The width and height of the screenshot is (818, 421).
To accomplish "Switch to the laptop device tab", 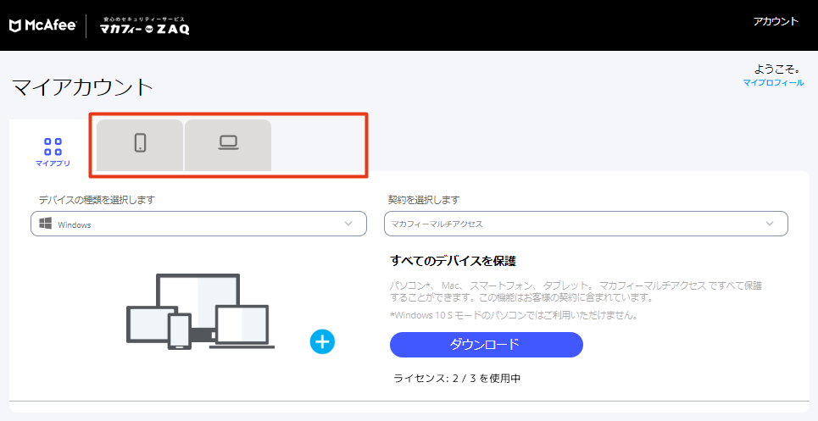I will (x=228, y=145).
